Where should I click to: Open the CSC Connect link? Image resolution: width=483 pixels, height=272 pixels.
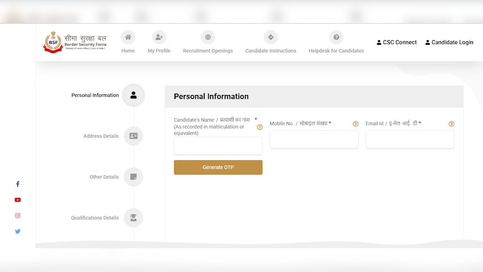click(x=397, y=43)
